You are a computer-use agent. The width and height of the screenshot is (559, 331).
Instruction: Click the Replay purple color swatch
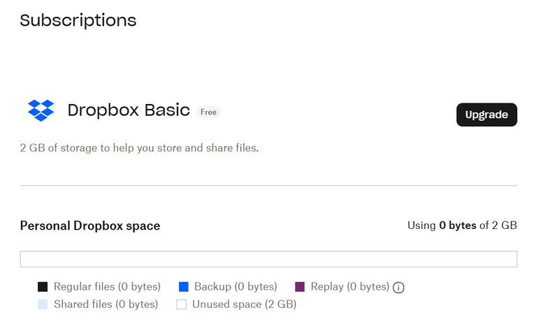tap(300, 287)
